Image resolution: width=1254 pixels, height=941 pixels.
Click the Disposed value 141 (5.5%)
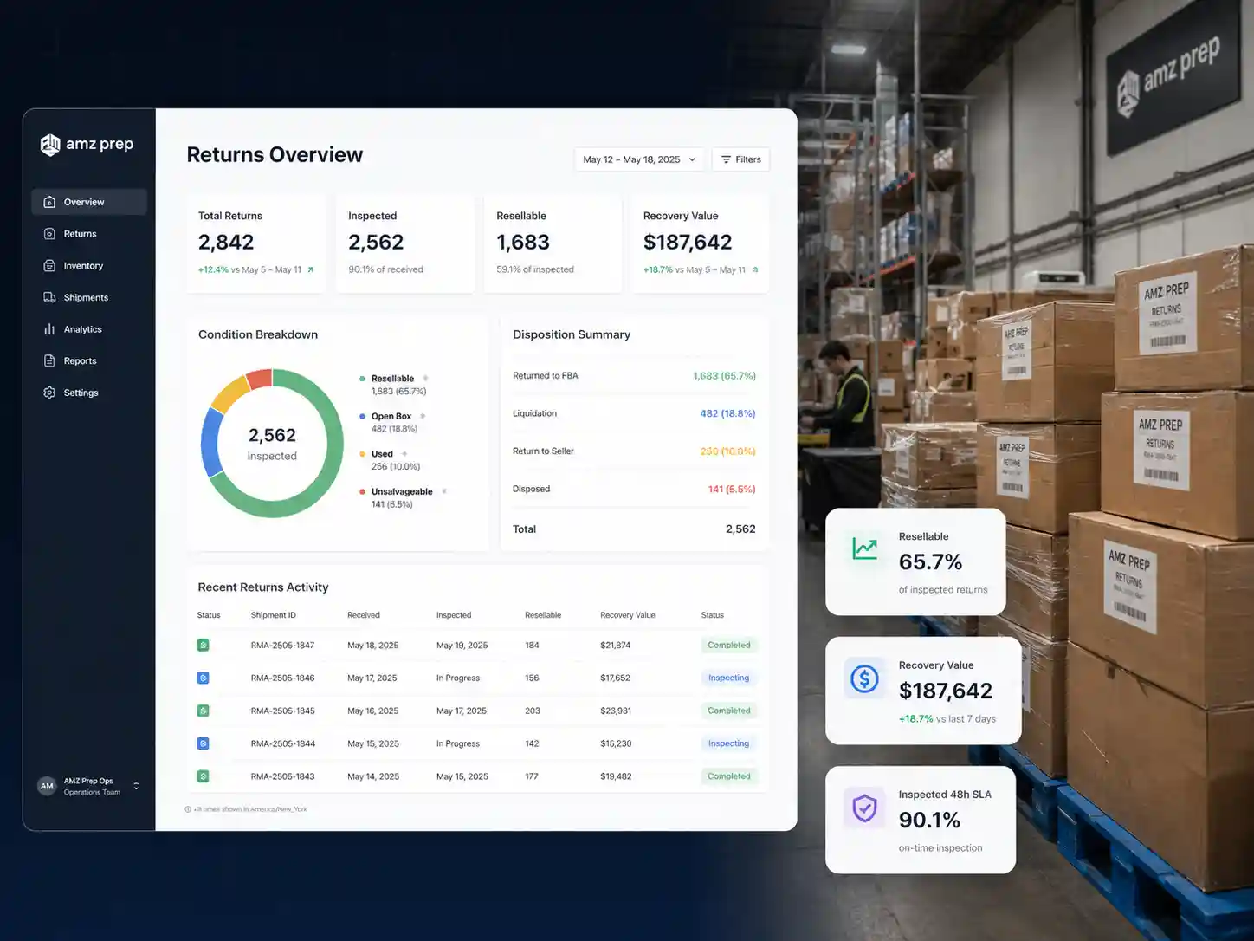pyautogui.click(x=732, y=490)
